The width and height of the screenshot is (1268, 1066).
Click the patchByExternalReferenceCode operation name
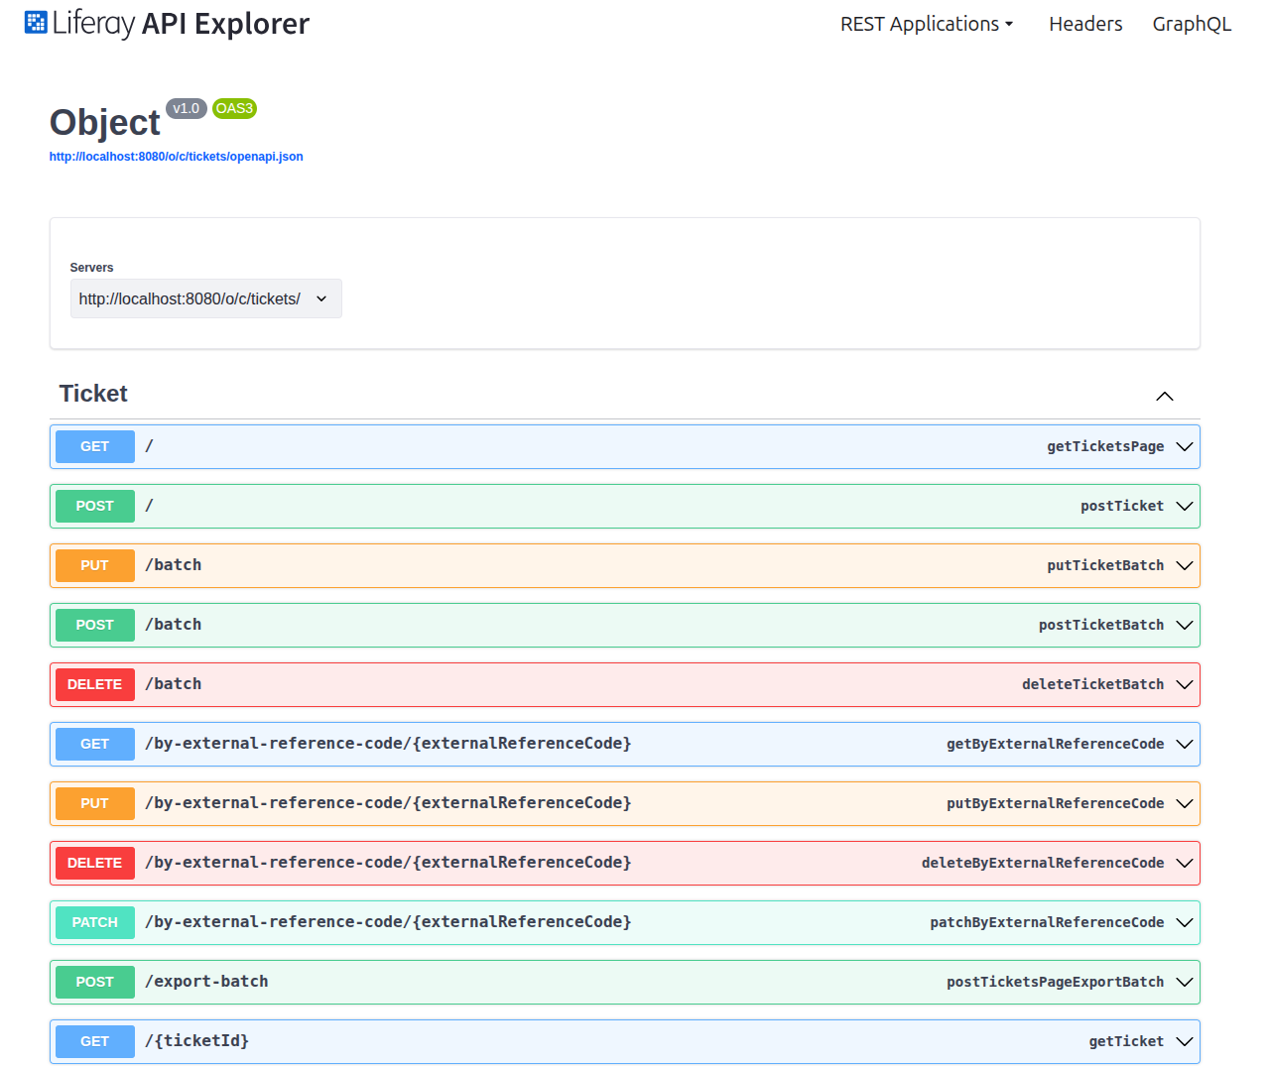coord(1047,922)
